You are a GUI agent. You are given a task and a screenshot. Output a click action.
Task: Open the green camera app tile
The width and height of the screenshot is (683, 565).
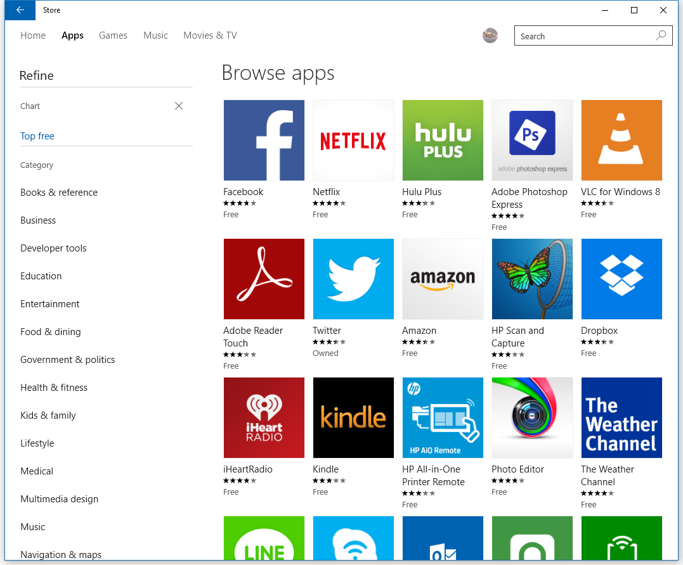(x=532, y=538)
